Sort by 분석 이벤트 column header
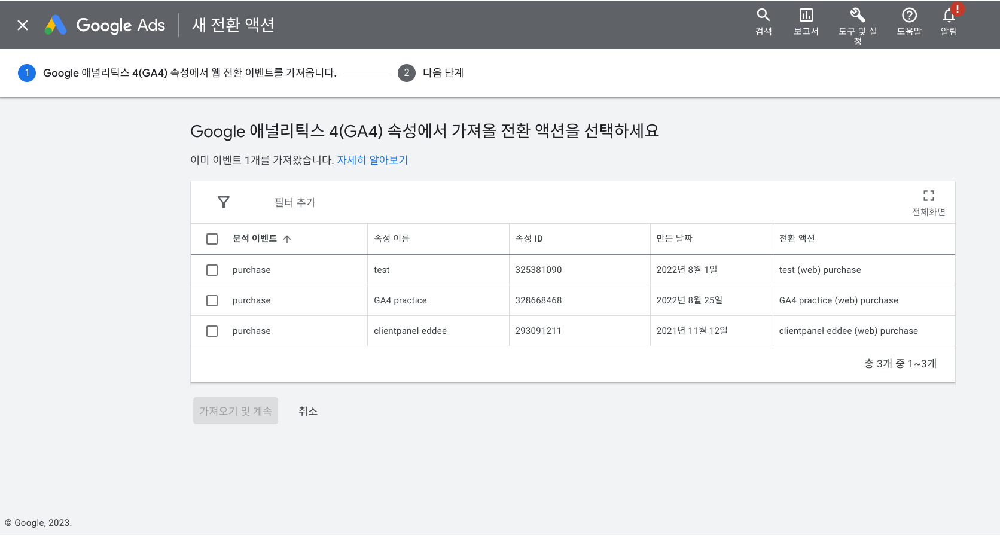 click(255, 238)
